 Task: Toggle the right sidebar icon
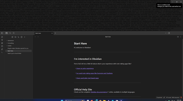tap(169, 33)
